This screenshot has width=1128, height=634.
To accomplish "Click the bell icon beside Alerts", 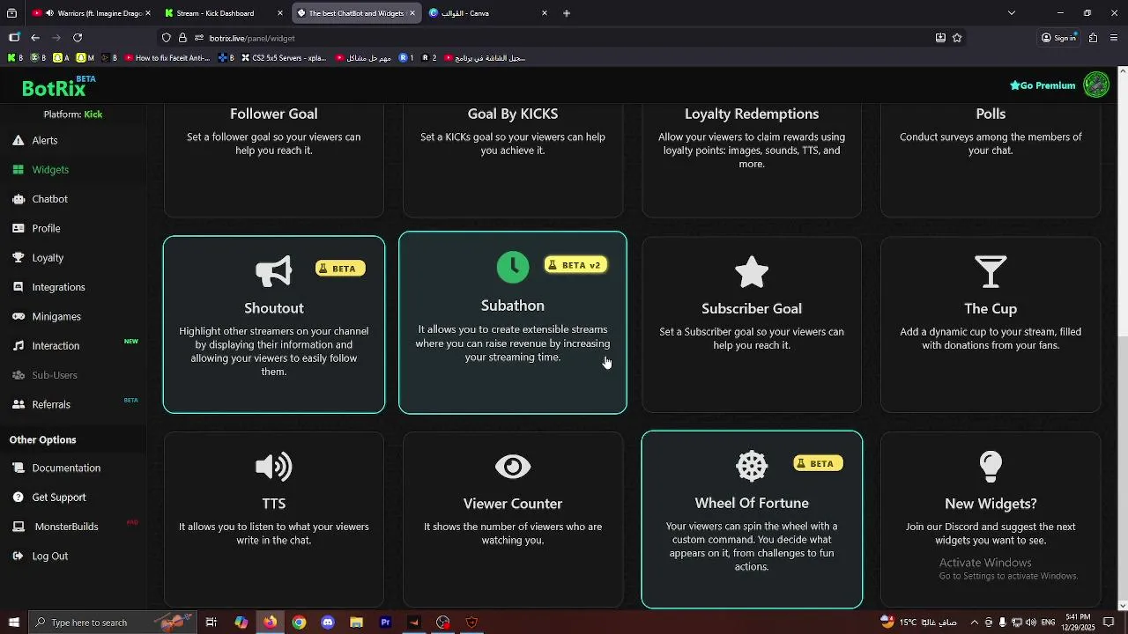I will [x=18, y=140].
